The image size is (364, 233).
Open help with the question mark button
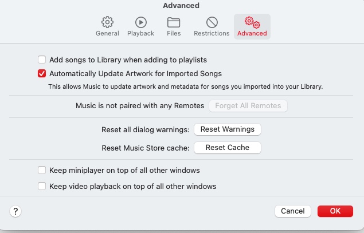point(15,211)
